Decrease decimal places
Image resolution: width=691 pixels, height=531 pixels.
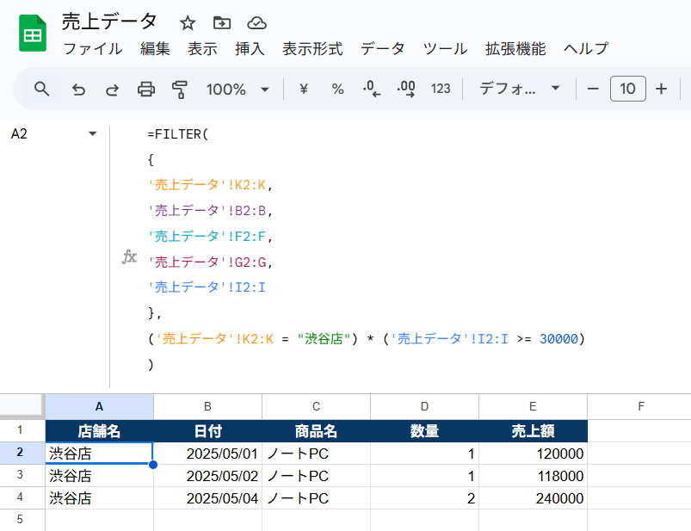coord(372,89)
